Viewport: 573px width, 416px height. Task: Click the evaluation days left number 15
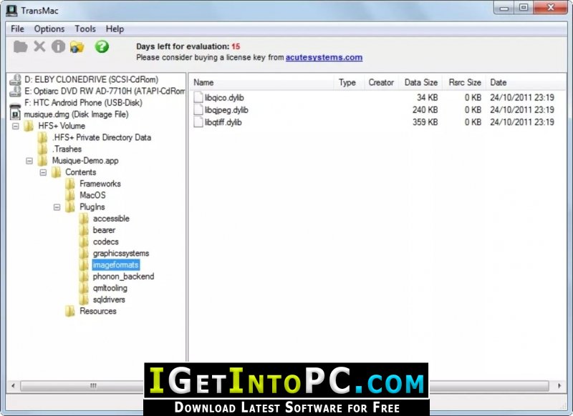click(x=236, y=46)
